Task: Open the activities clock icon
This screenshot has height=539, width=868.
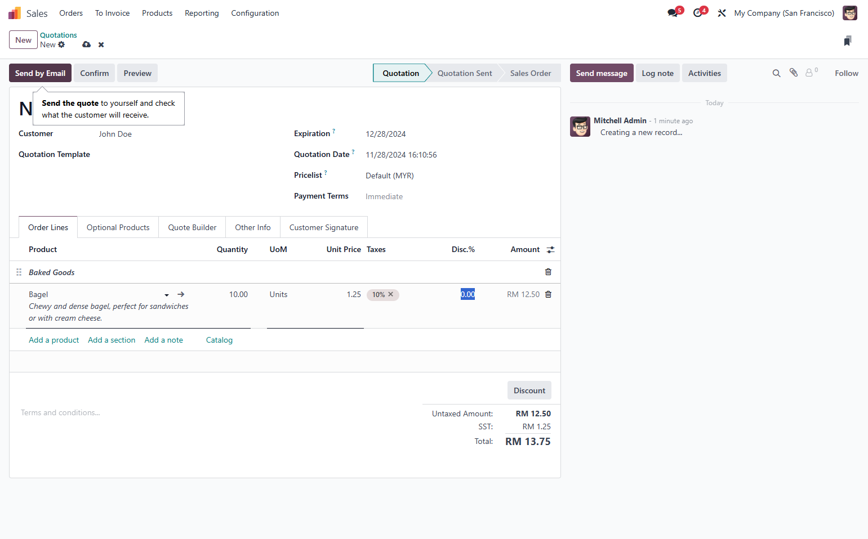Action: pos(698,13)
